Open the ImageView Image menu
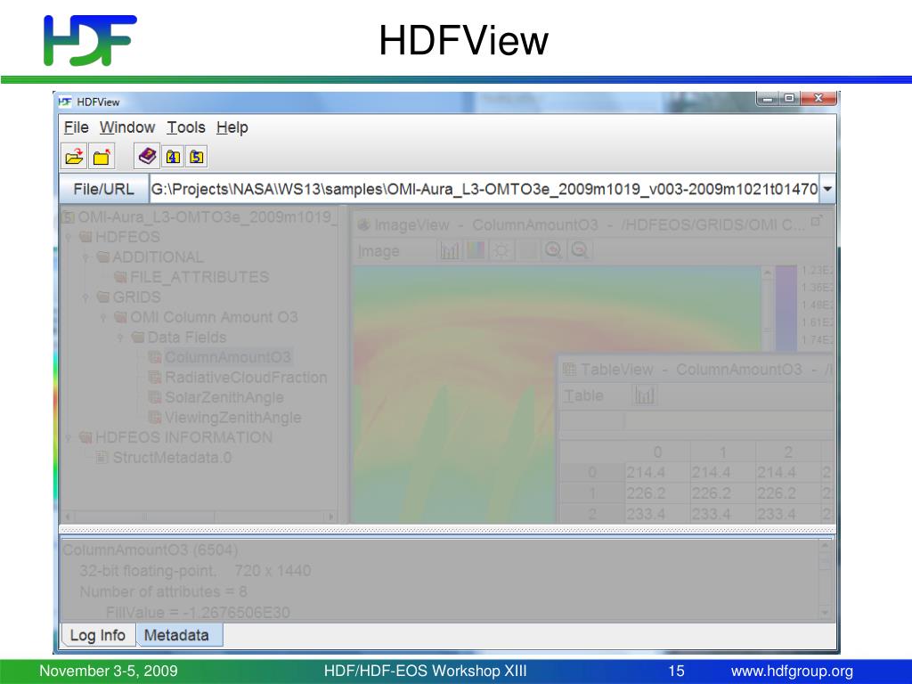912x684 pixels. pos(379,251)
